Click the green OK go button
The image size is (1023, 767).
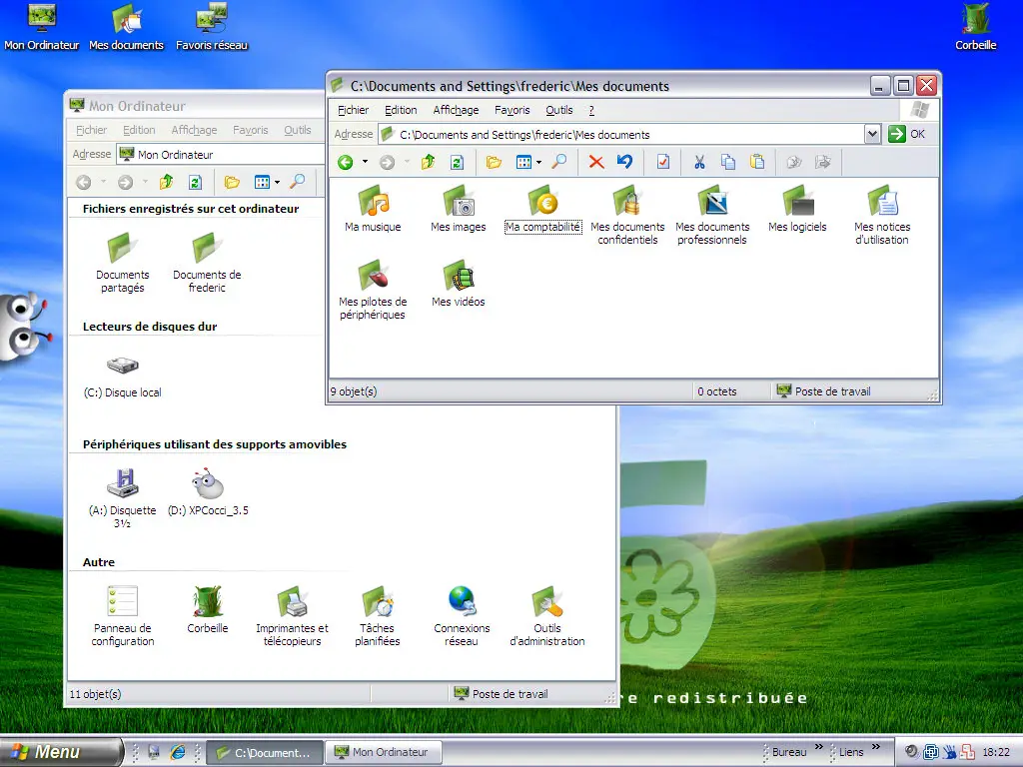click(907, 135)
